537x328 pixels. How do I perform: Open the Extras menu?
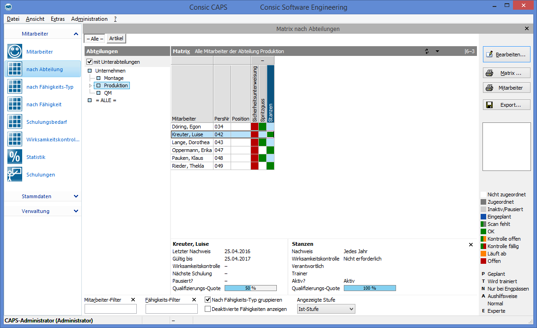click(x=58, y=19)
